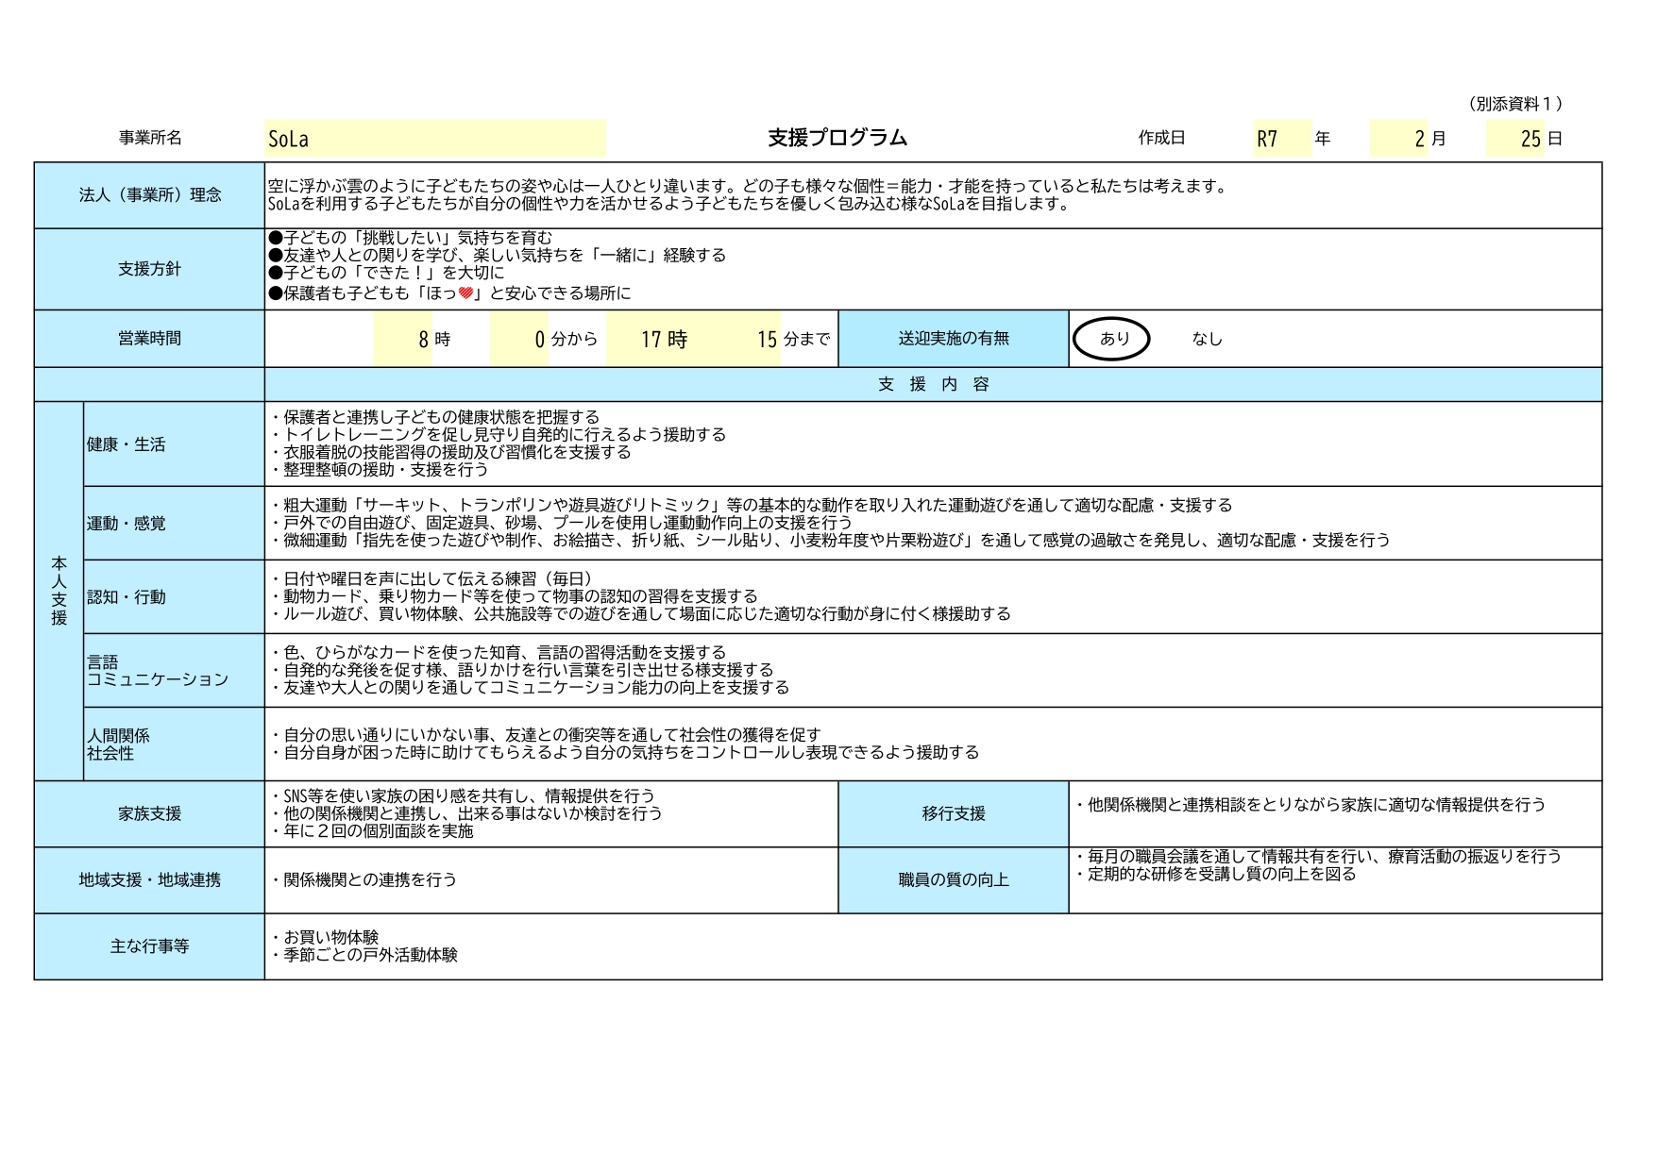Image resolution: width=1657 pixels, height=1171 pixels.
Task: Click the 作成日 label
Action: [x=1161, y=138]
